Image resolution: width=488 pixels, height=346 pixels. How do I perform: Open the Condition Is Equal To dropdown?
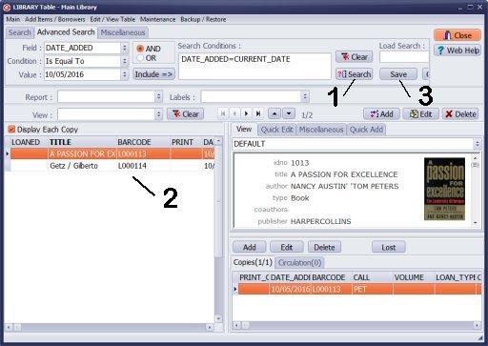click(x=125, y=61)
